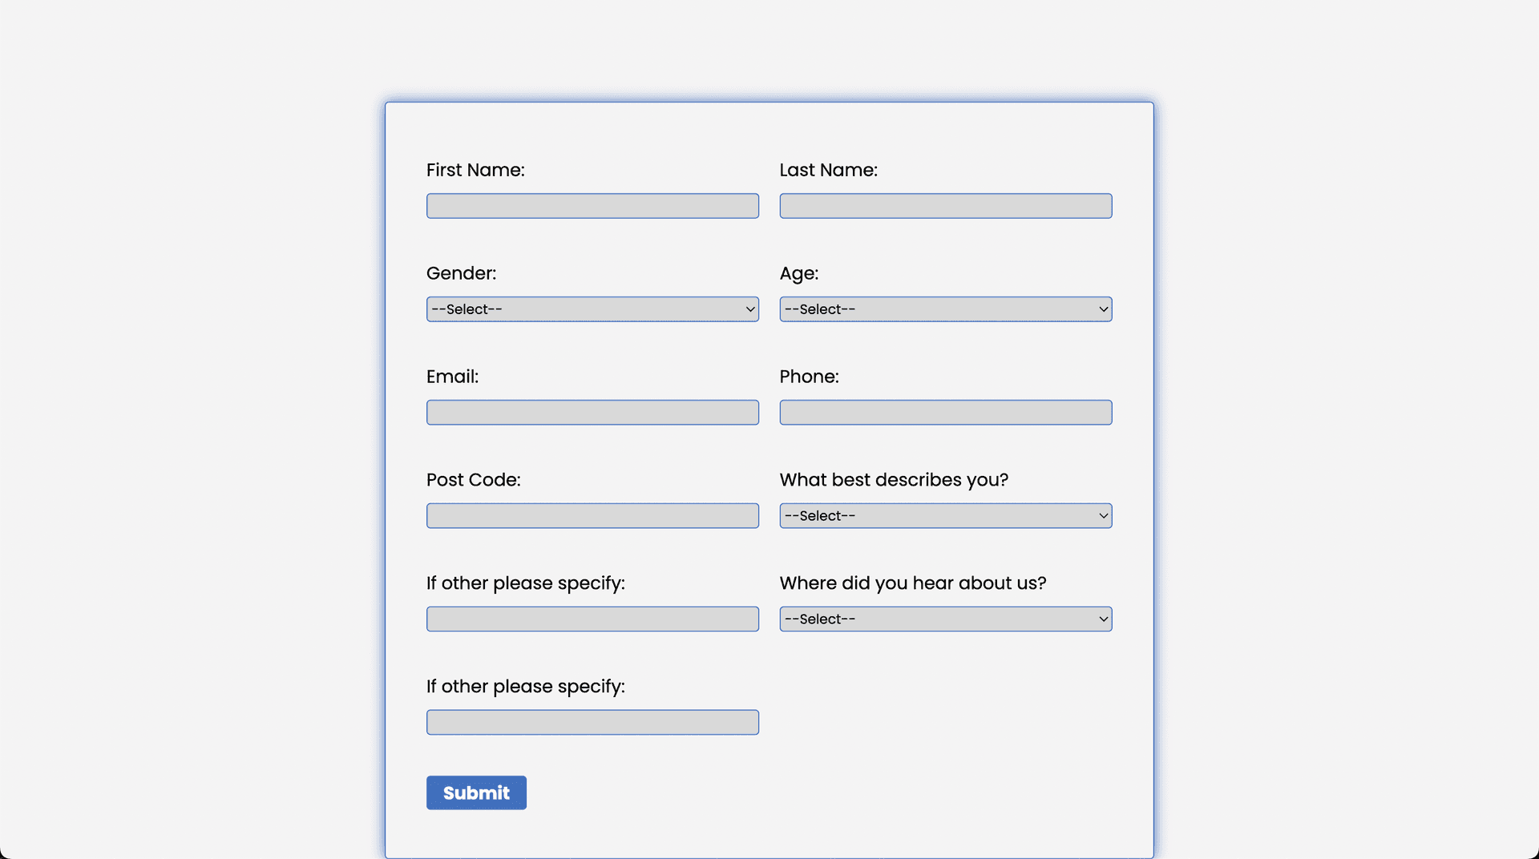This screenshot has width=1539, height=859.
Task: Open the 'What best describes you?' dropdown
Action: (x=945, y=516)
